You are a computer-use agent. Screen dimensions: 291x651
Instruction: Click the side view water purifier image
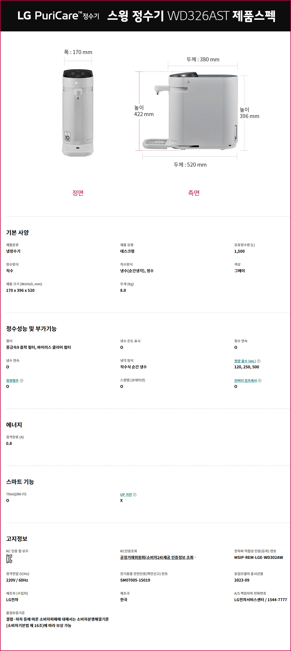point(190,111)
